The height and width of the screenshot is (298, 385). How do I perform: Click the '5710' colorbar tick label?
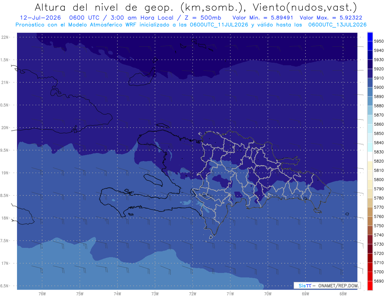pos(379,263)
